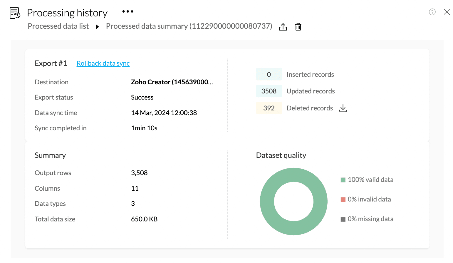The width and height of the screenshot is (453, 263).
Task: Click the Rollback data sync link
Action: coord(103,64)
